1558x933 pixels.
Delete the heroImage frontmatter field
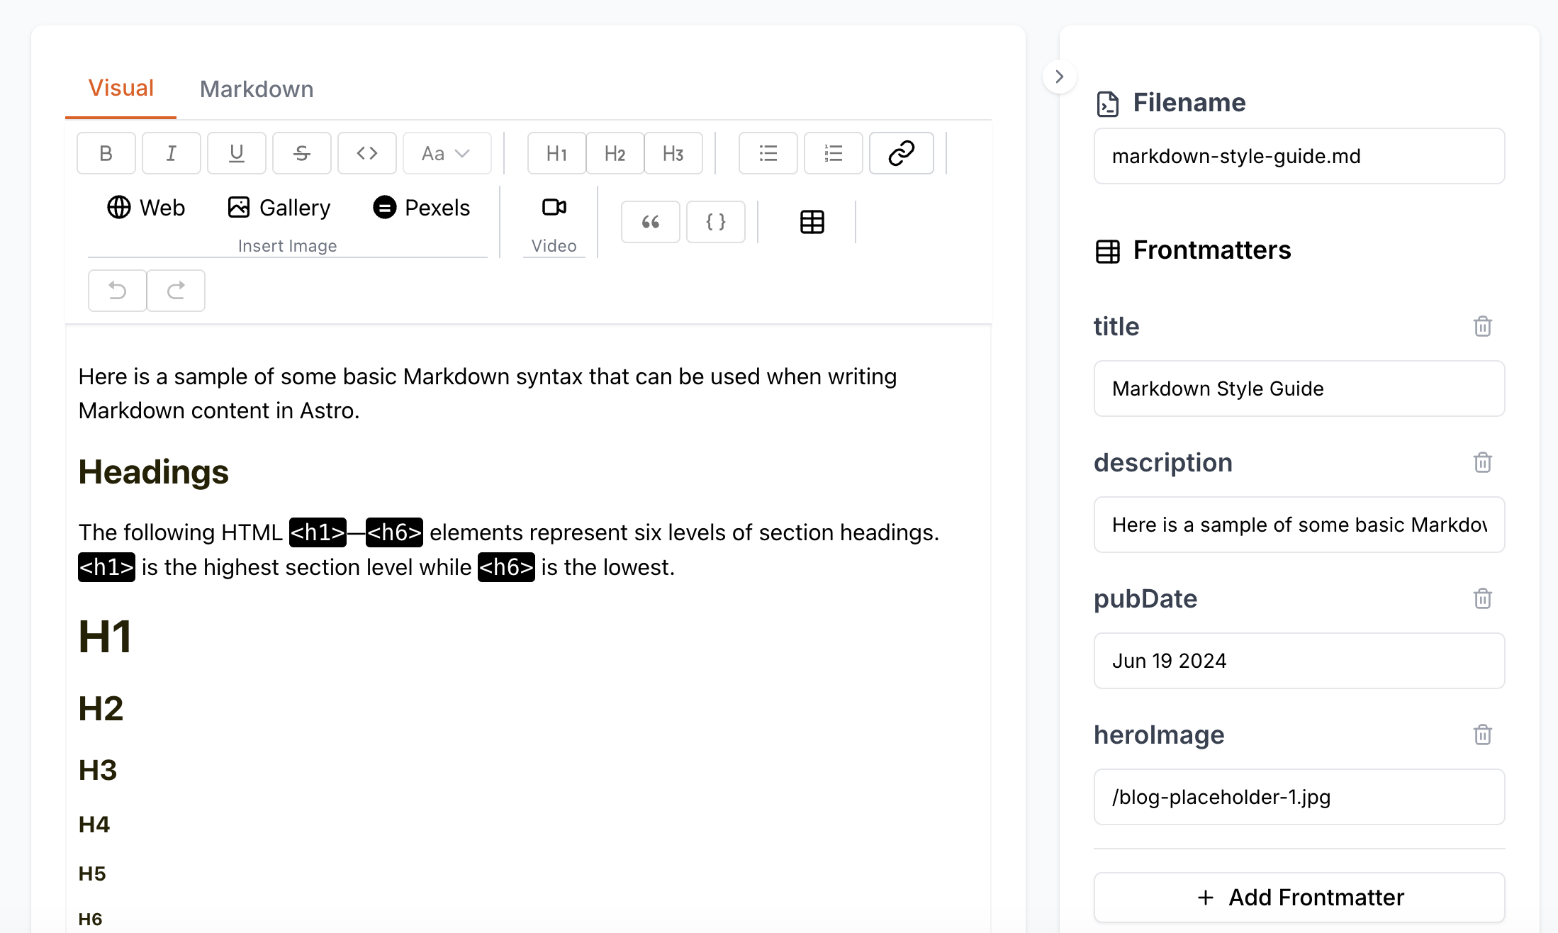click(1483, 734)
